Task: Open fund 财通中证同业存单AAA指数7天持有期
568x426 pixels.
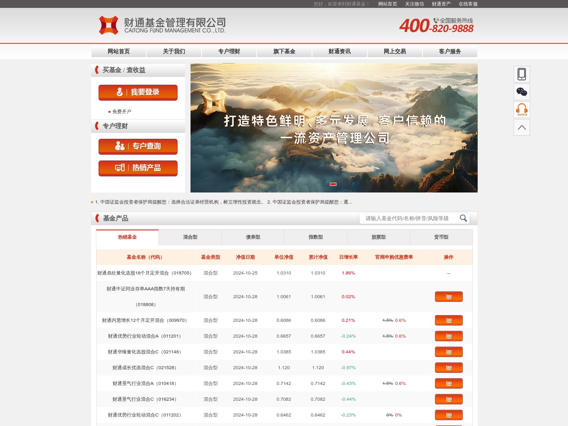Action: (x=146, y=297)
